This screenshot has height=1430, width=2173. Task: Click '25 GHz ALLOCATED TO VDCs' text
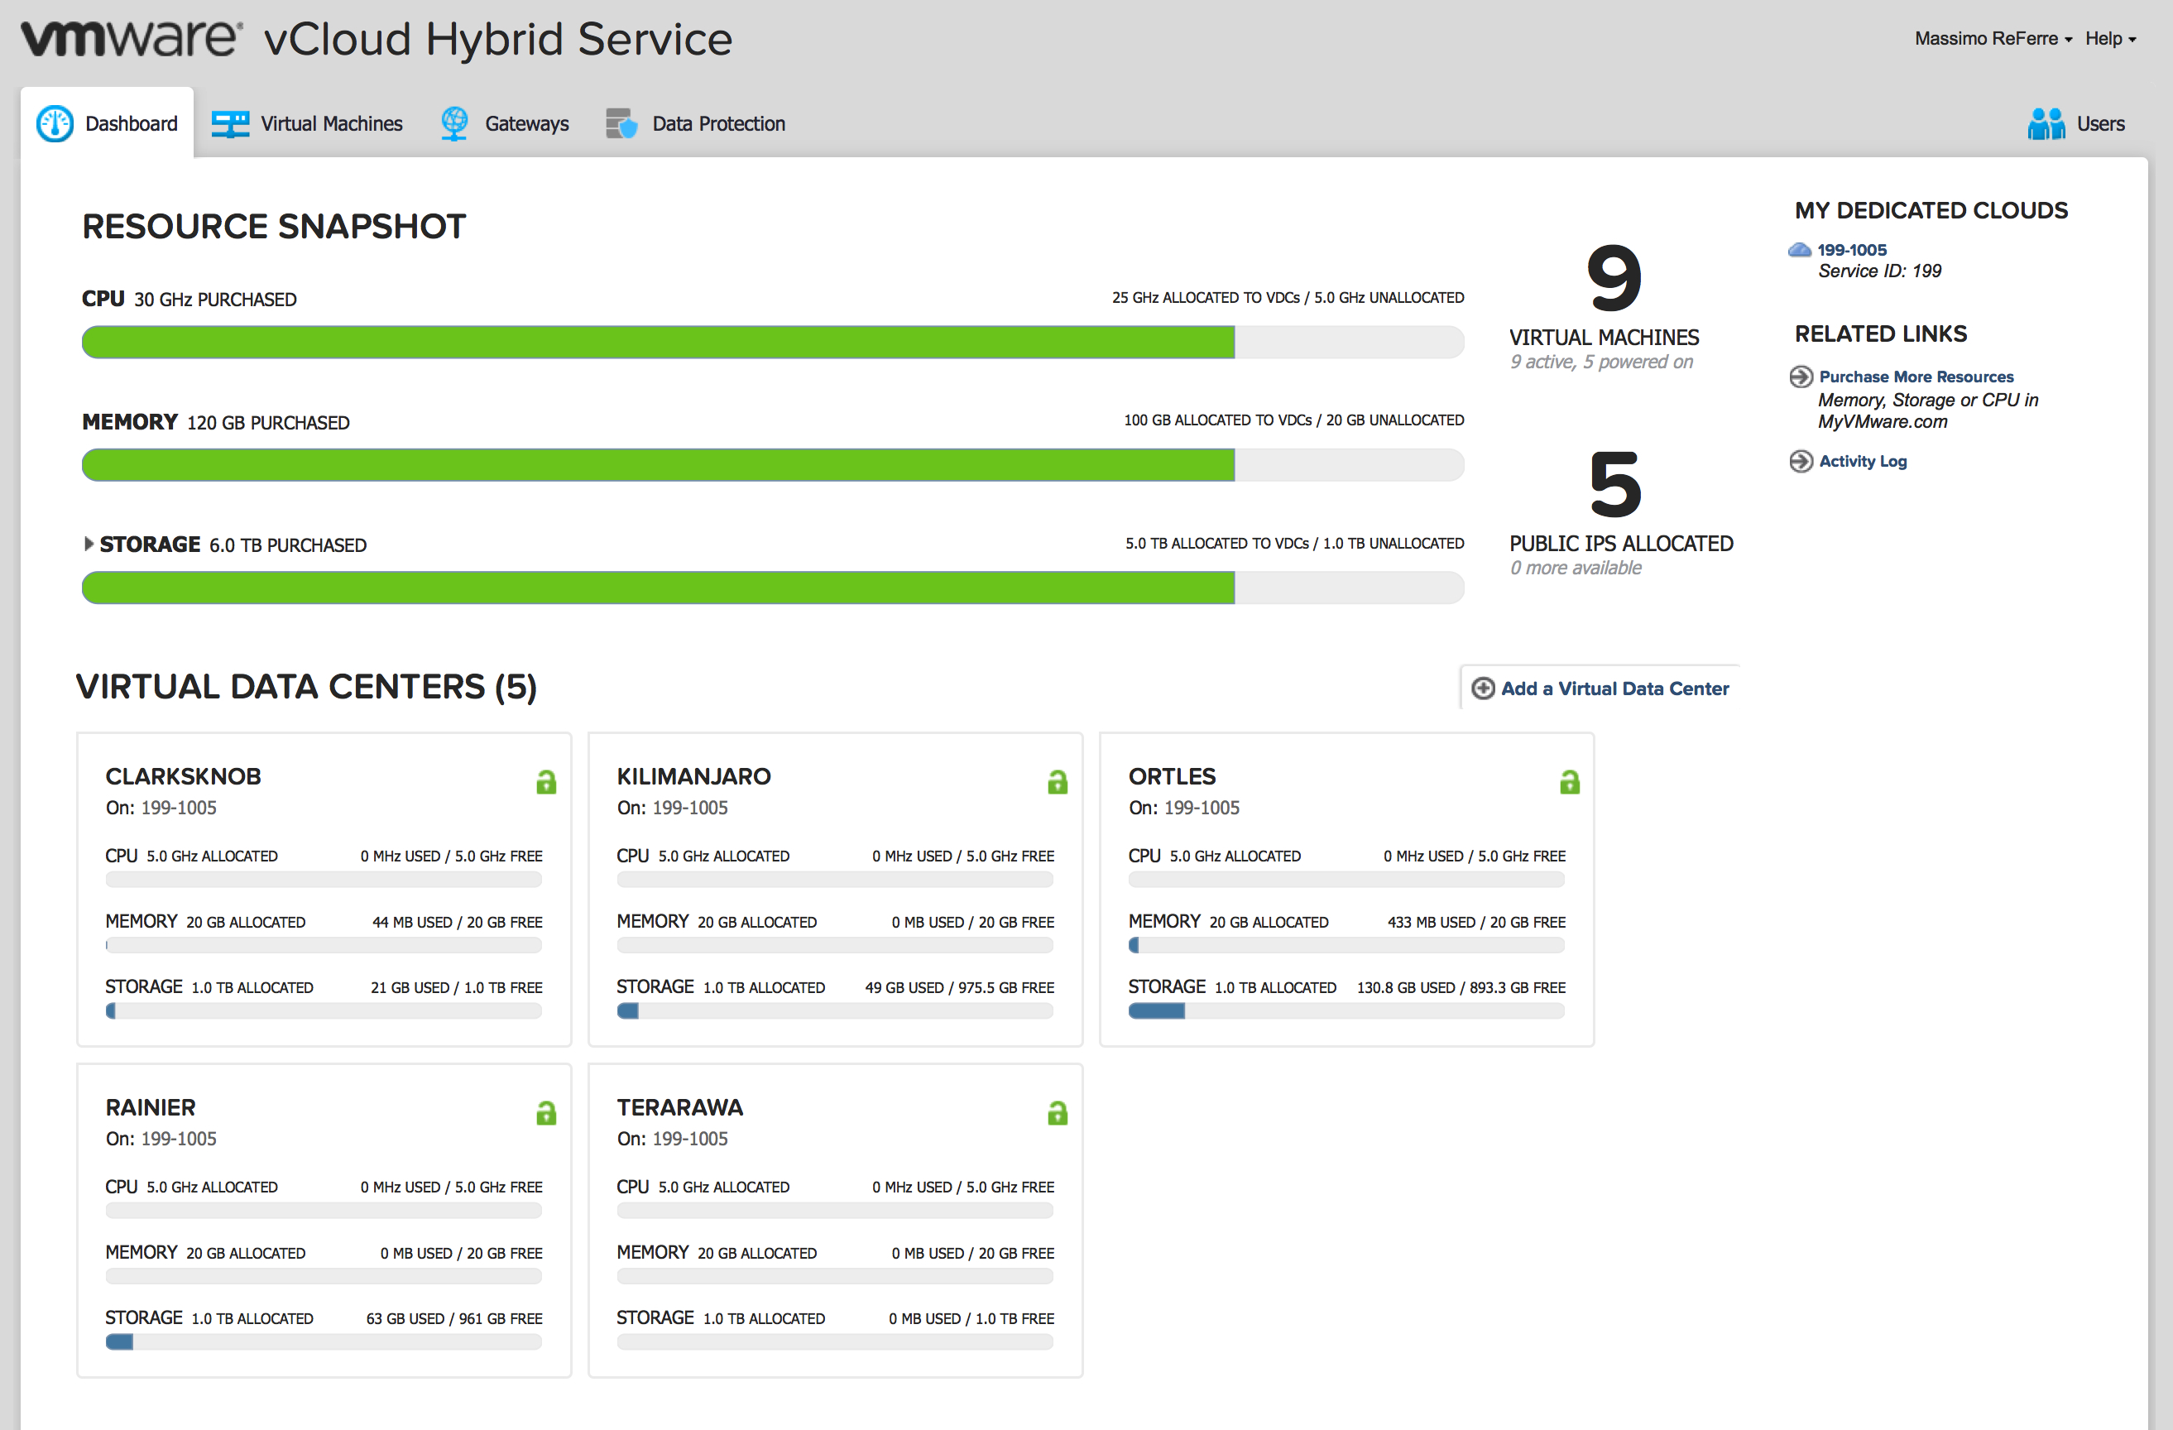pos(1205,298)
